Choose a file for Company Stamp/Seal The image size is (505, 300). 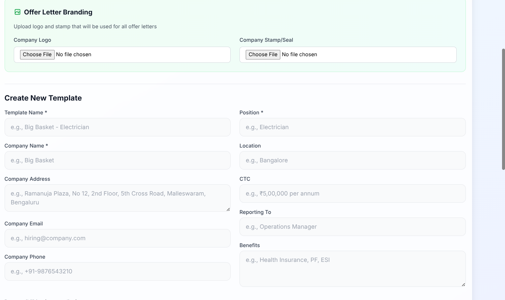click(x=263, y=55)
